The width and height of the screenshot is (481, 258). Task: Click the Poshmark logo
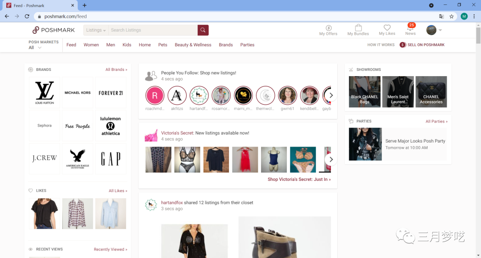tap(53, 30)
